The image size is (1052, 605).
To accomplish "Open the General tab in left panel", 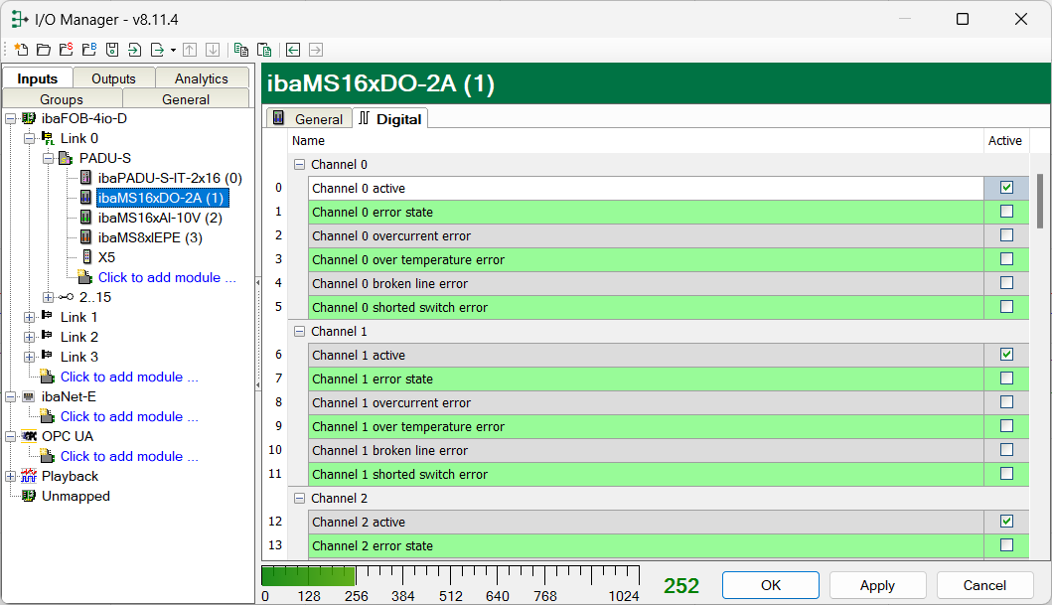I will 186,99.
